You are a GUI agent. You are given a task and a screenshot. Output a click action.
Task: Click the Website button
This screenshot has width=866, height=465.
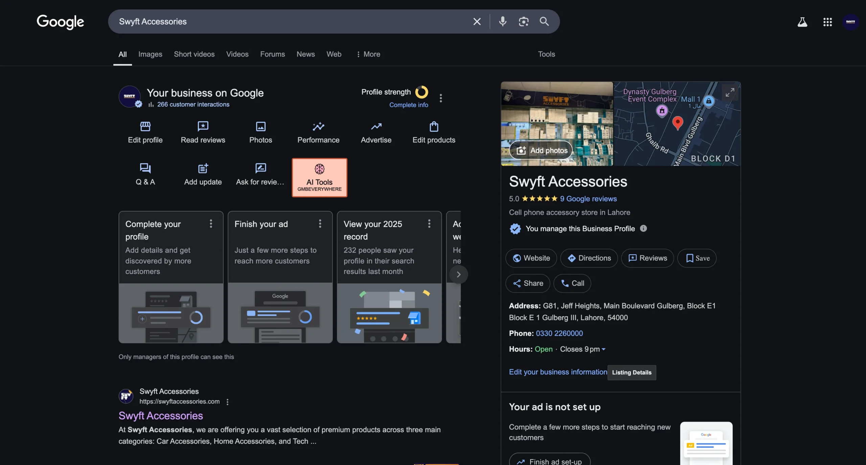[531, 258]
